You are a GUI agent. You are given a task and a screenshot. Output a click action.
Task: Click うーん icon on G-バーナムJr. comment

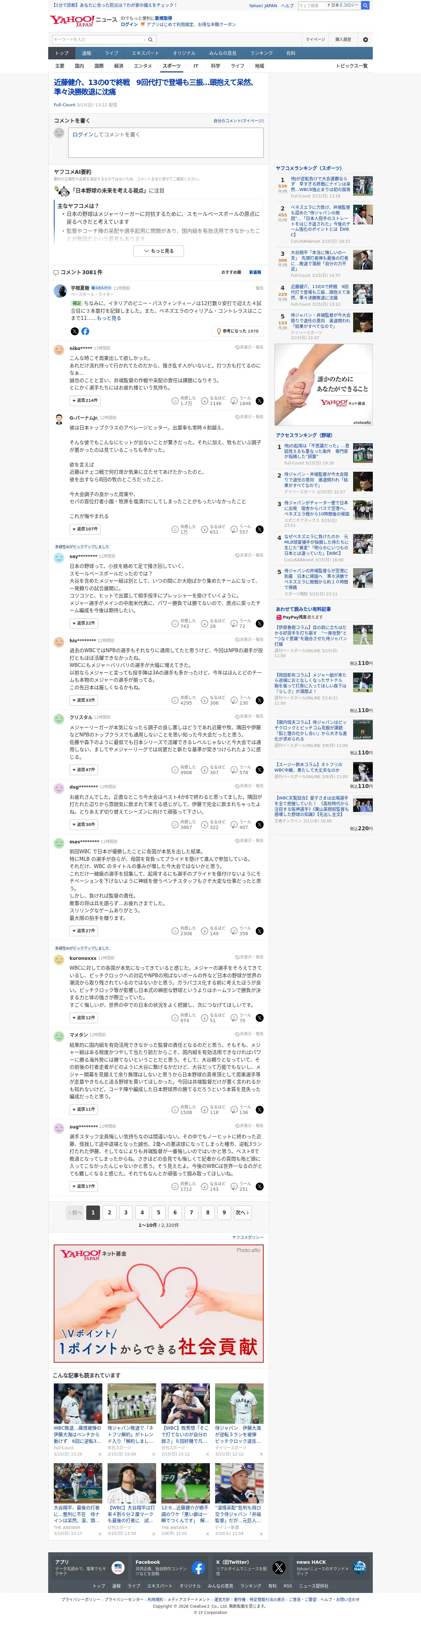click(x=234, y=530)
